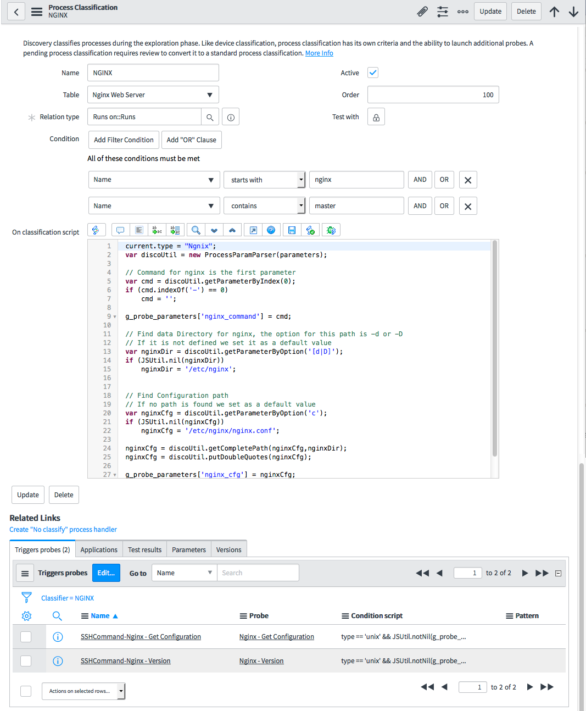Remove the 'contains master' condition
Image resolution: width=586 pixels, height=711 pixels.
coord(468,206)
